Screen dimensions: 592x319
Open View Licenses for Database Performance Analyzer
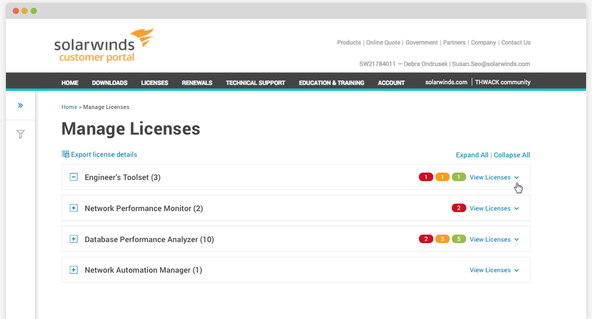(x=494, y=239)
